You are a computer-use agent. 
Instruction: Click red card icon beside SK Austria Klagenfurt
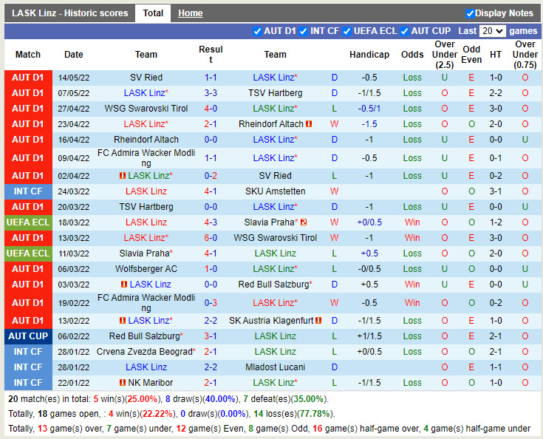(318, 321)
